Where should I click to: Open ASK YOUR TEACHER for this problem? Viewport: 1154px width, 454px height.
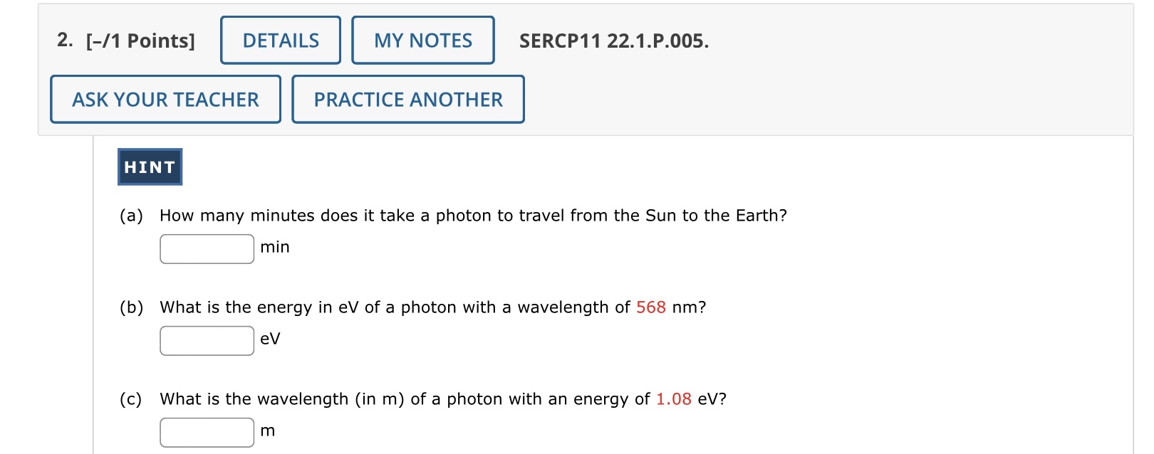[x=165, y=100]
